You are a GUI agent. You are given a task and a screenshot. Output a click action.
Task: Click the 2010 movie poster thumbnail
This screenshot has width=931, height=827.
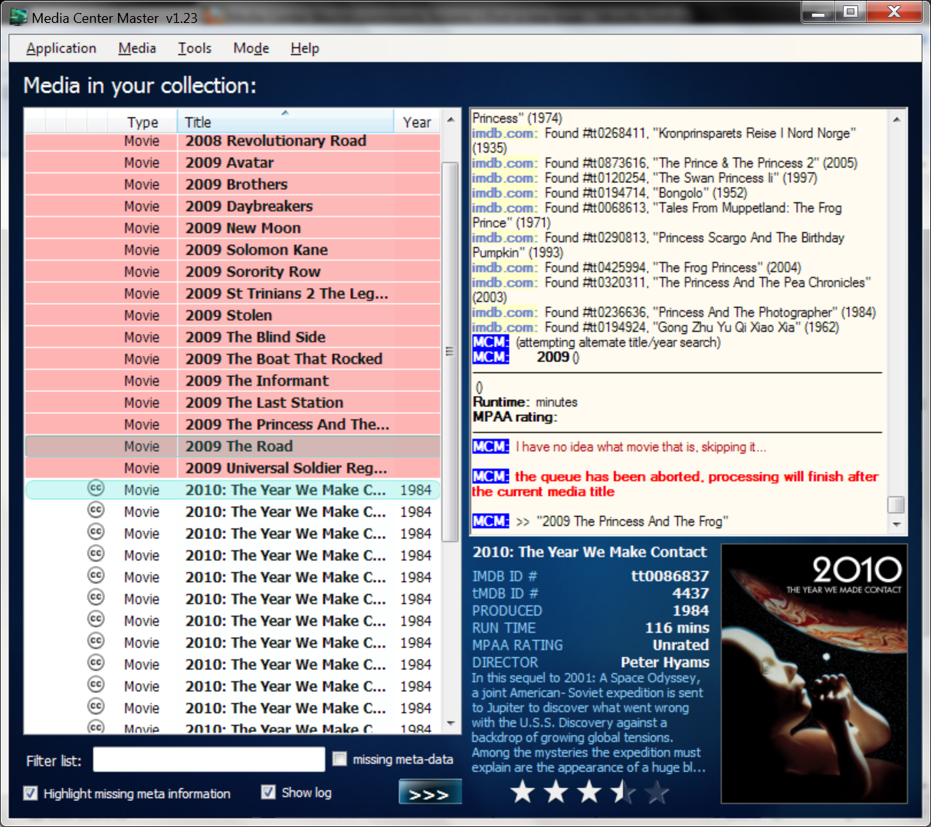815,674
